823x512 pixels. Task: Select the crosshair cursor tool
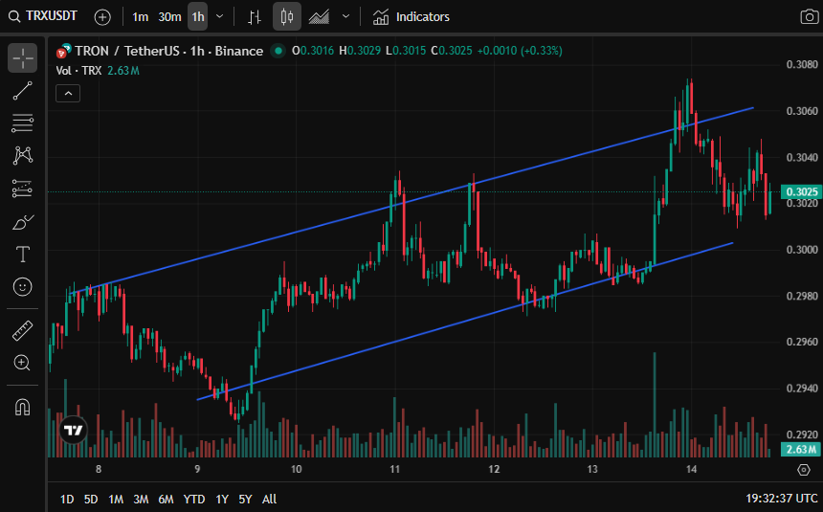click(23, 57)
